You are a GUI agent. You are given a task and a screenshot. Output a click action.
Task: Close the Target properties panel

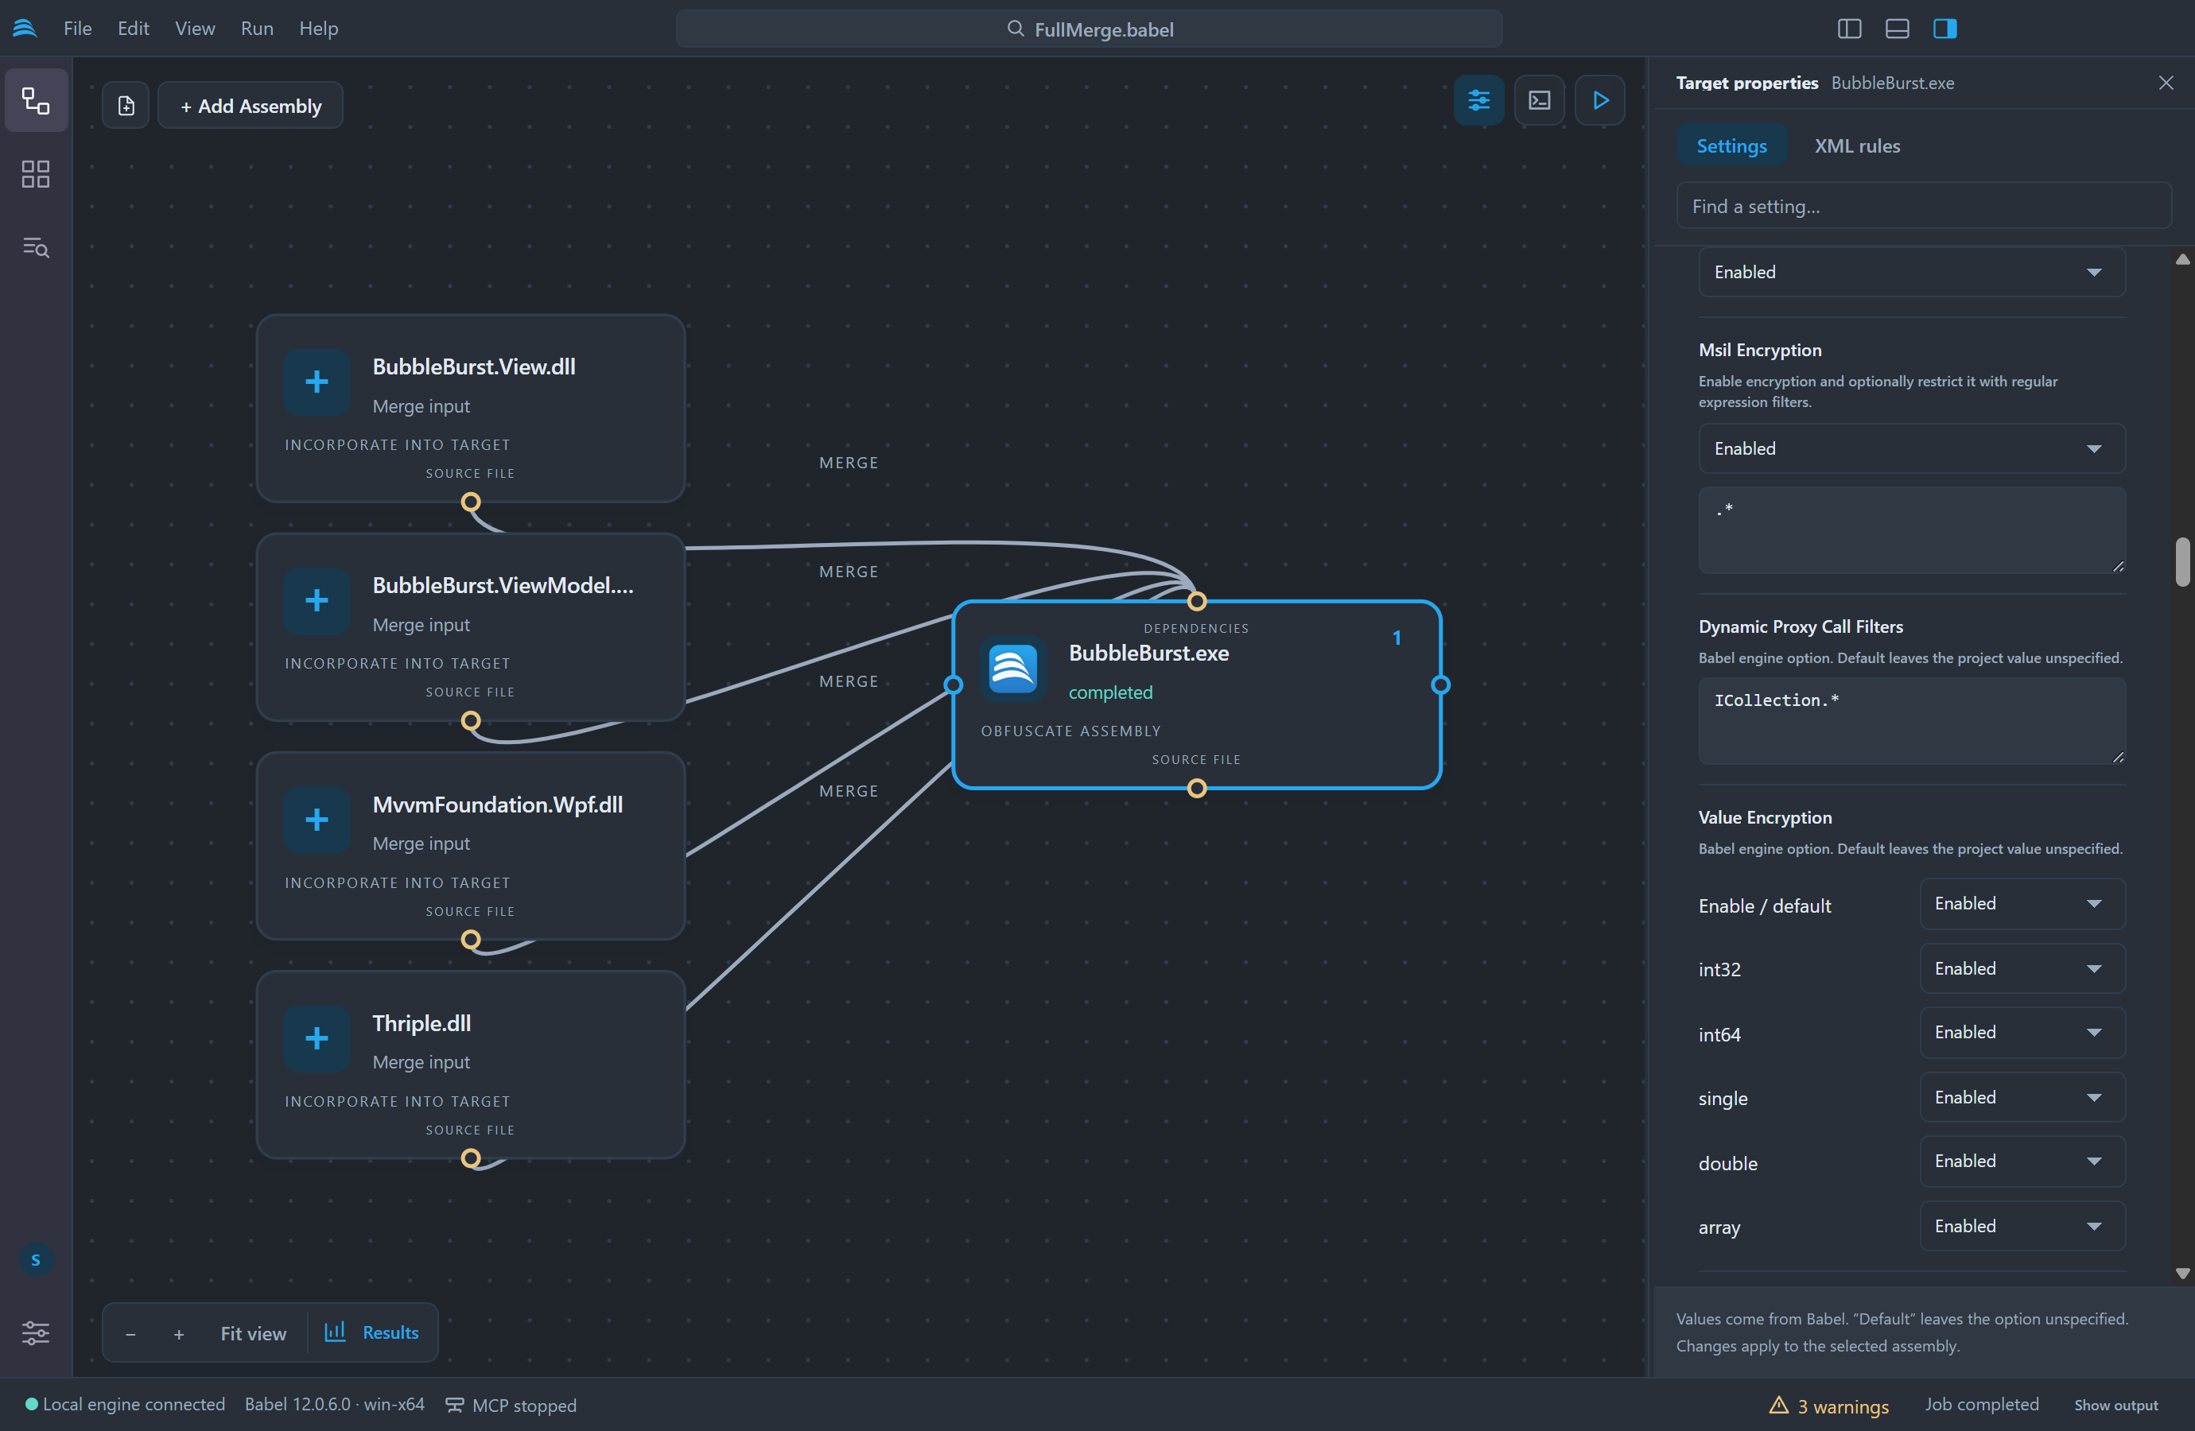[x=2166, y=83]
